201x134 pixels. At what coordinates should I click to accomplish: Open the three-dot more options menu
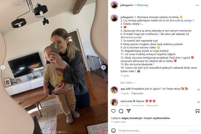[x=197, y=5]
